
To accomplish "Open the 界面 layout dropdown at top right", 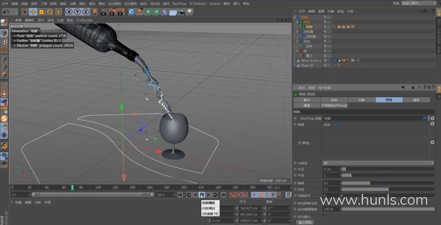I will coord(418,3).
